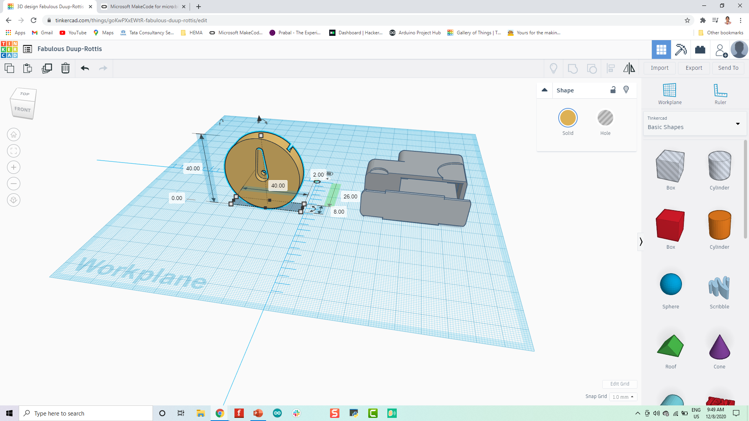Image resolution: width=749 pixels, height=421 pixels.
Task: Click the Undo action icon
Action: 84,68
